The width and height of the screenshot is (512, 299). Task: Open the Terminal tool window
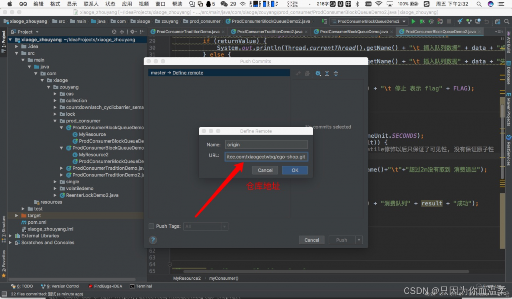[141, 286]
